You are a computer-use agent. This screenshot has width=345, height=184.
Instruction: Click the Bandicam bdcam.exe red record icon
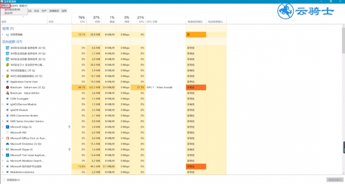click(7, 87)
